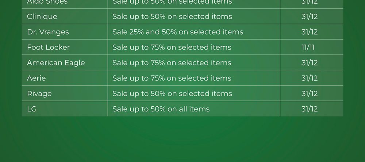Click LG's sale on all items text
This screenshot has height=162, width=365.
(161, 109)
